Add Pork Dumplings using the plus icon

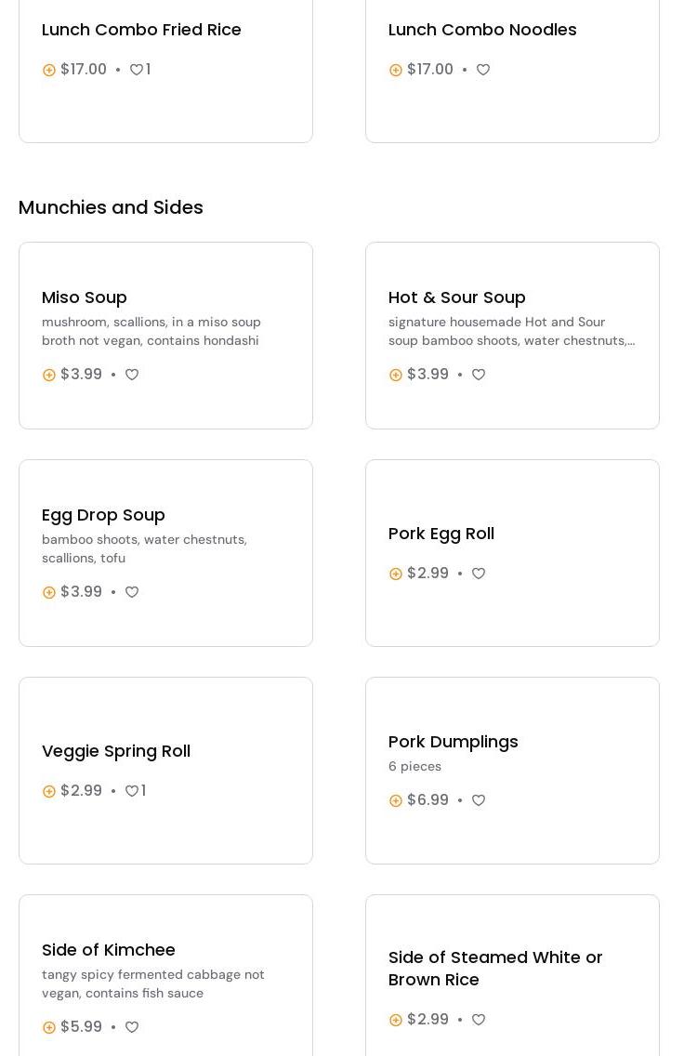tap(396, 800)
